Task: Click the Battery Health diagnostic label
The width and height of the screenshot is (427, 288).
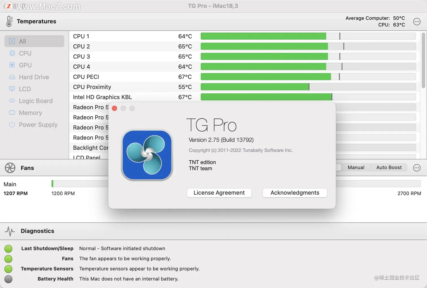Action: 55,279
